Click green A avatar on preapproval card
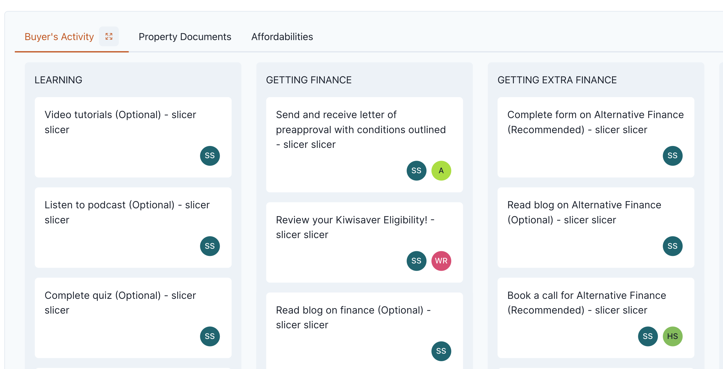 (441, 171)
